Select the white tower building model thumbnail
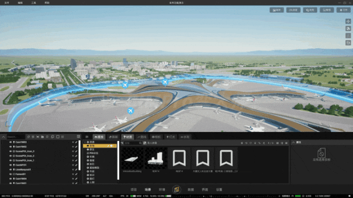The height and width of the screenshot is (198, 353). click(x=156, y=159)
